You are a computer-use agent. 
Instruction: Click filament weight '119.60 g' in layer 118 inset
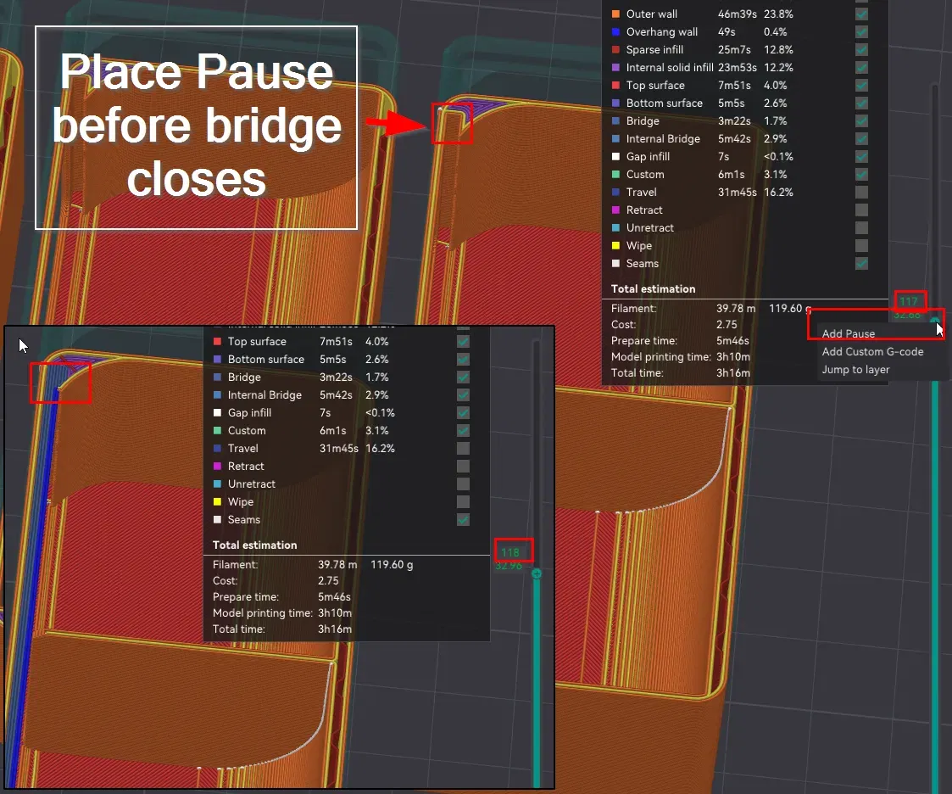click(392, 564)
